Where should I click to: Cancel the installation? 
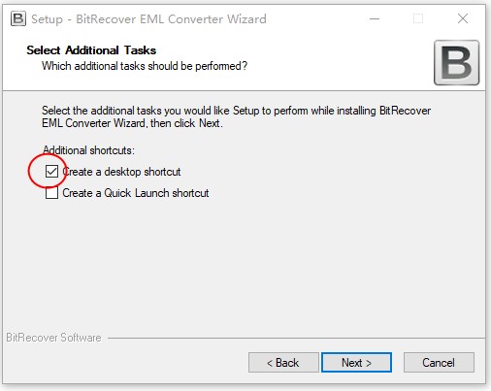pyautogui.click(x=439, y=363)
